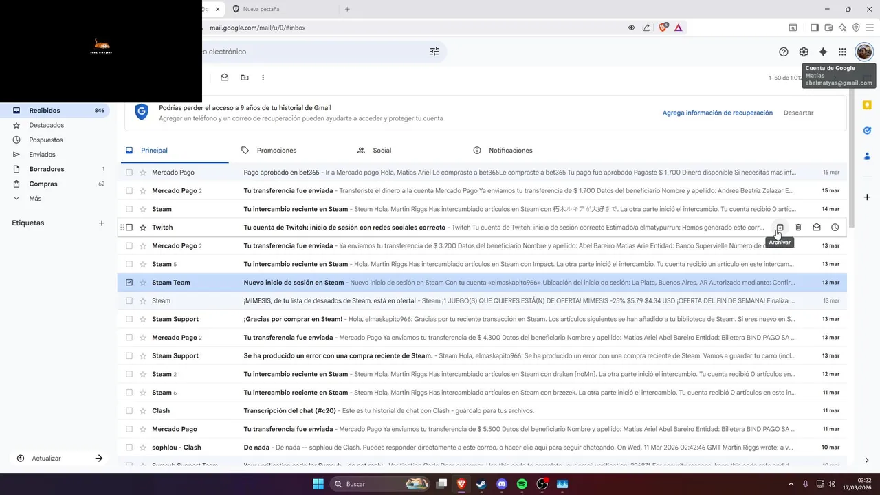
Task: Snooze the Twitch email (clock icon)
Action: click(x=835, y=228)
